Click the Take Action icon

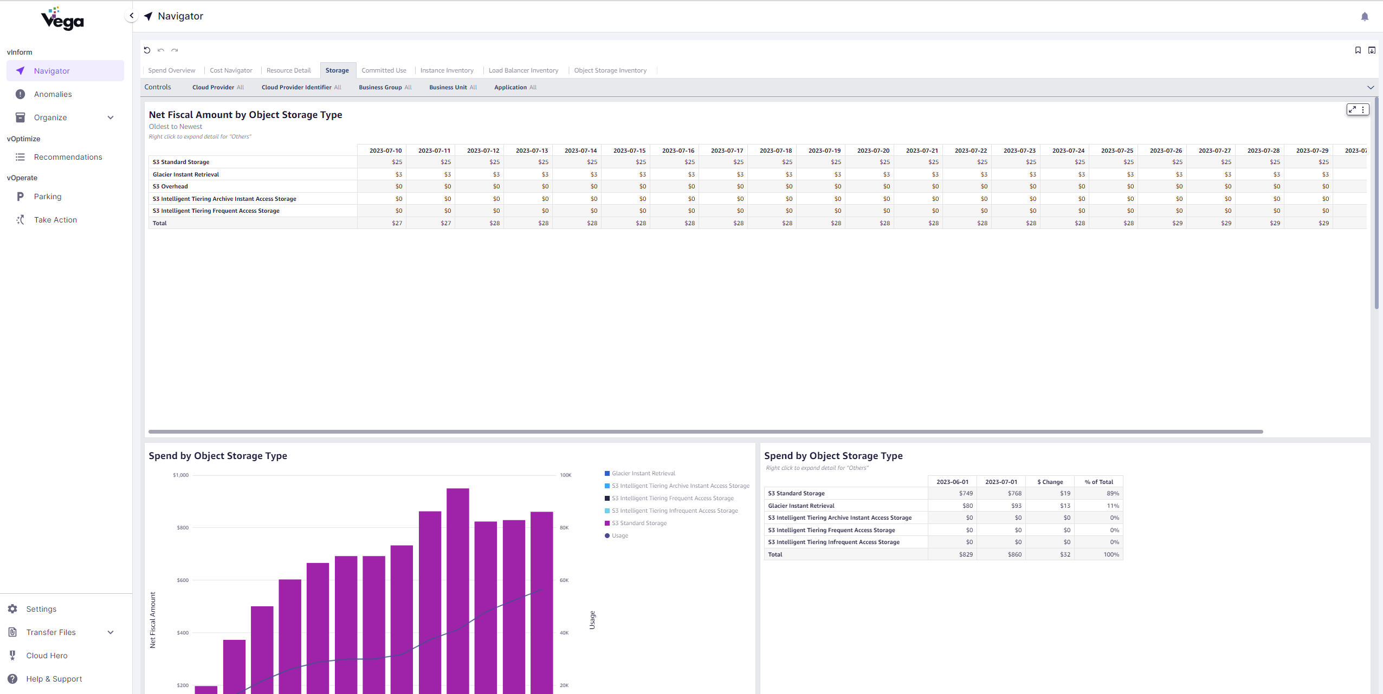tap(20, 220)
